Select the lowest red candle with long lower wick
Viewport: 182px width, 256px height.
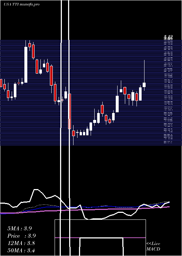click(74, 133)
